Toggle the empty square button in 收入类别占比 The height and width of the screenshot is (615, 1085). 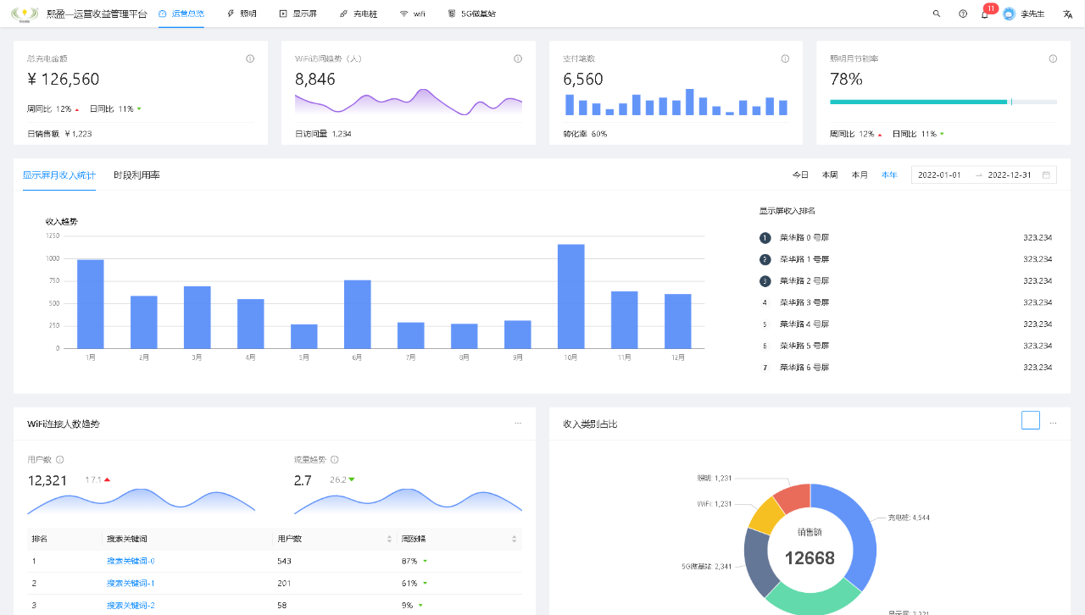(x=1030, y=420)
